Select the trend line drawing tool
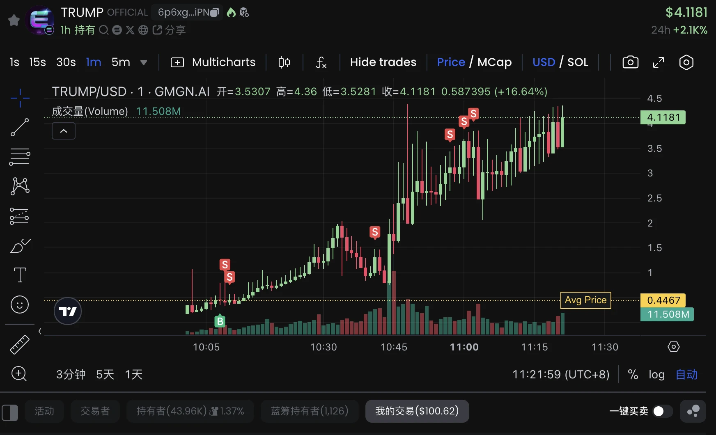 click(x=19, y=127)
